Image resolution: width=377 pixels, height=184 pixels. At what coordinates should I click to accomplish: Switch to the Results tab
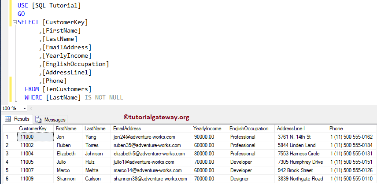pyautogui.click(x=17, y=119)
